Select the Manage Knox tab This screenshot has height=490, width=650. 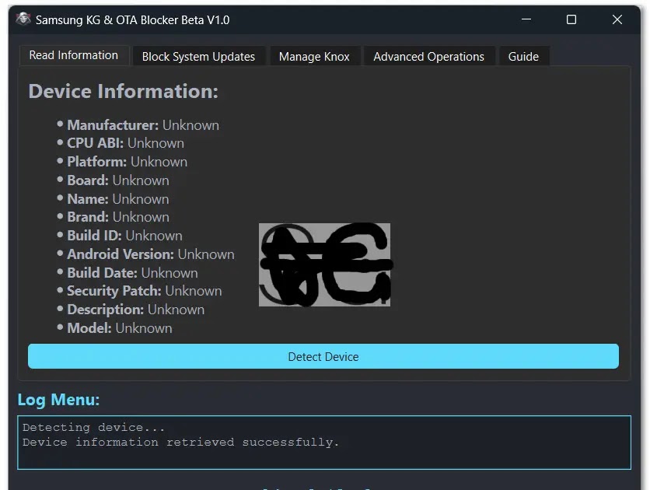[314, 56]
